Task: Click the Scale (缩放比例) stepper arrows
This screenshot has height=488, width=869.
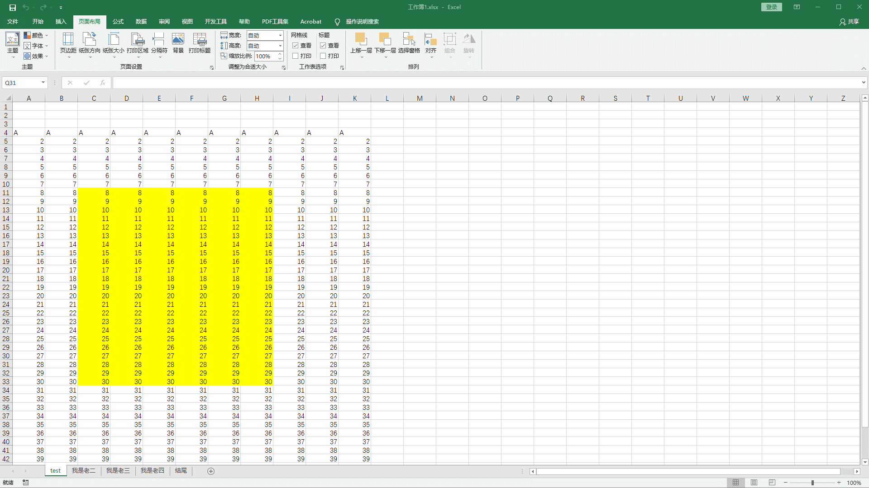Action: 280,56
